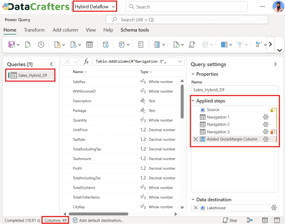This screenshot has height=224, width=285.
Task: Open the Hybird Dataflow name dropdown
Action: click(x=95, y=7)
